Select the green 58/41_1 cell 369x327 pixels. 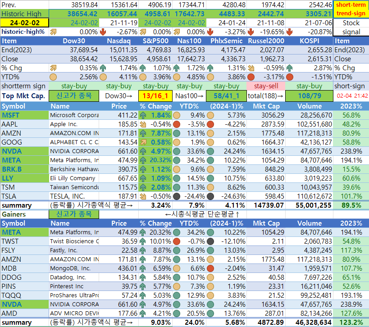[226, 96]
